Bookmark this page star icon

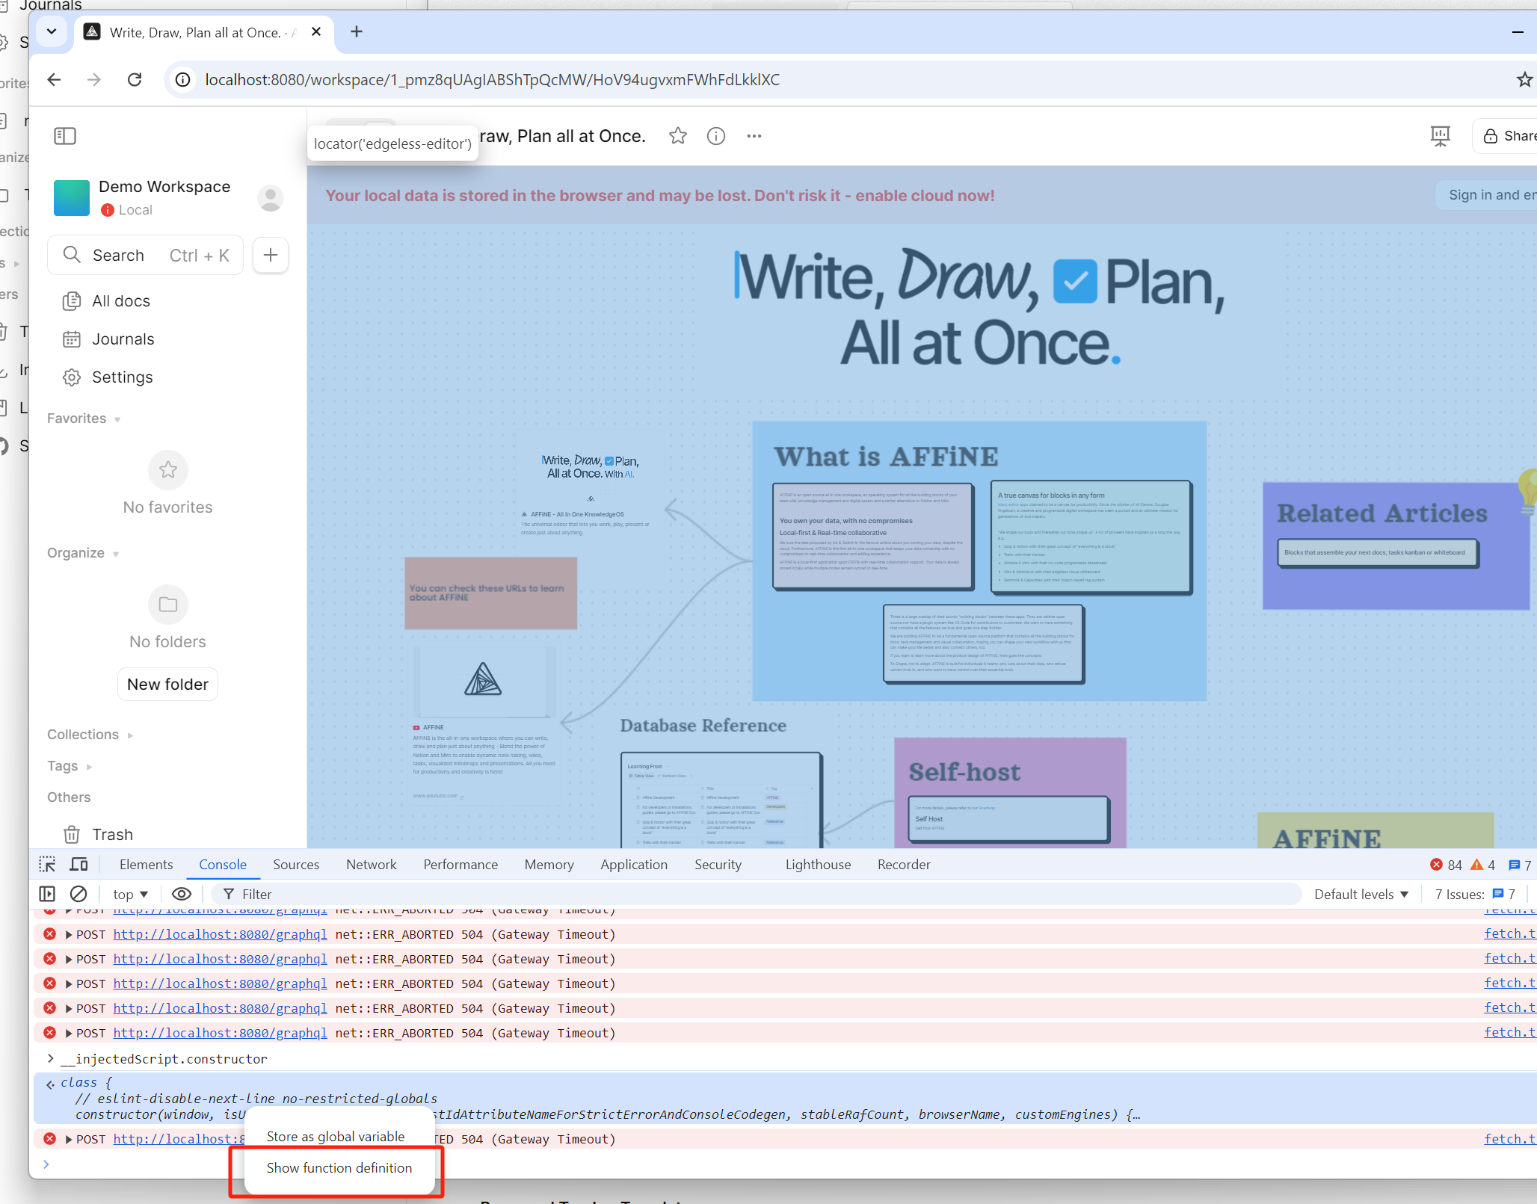tap(1524, 80)
